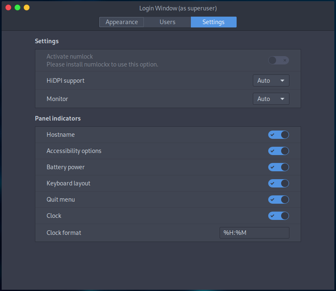Expand the Monitor dropdown
The width and height of the screenshot is (336, 291).
(x=271, y=99)
